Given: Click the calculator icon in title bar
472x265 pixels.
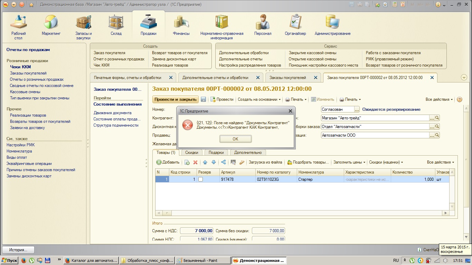Looking at the screenshot, I should coord(394,4).
